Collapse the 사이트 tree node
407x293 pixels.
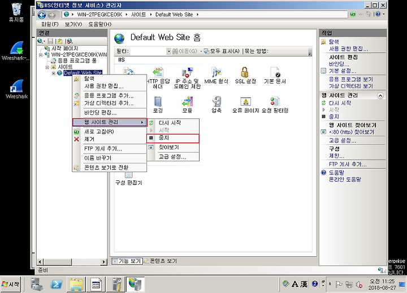[x=47, y=67]
